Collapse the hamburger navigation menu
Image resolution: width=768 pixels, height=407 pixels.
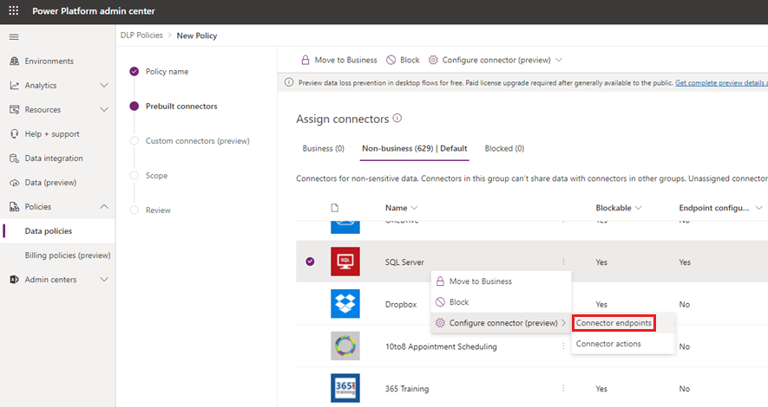pos(14,36)
